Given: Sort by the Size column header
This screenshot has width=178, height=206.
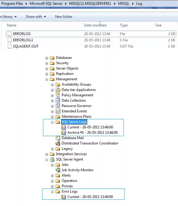Looking at the screenshot, I should (x=158, y=25).
